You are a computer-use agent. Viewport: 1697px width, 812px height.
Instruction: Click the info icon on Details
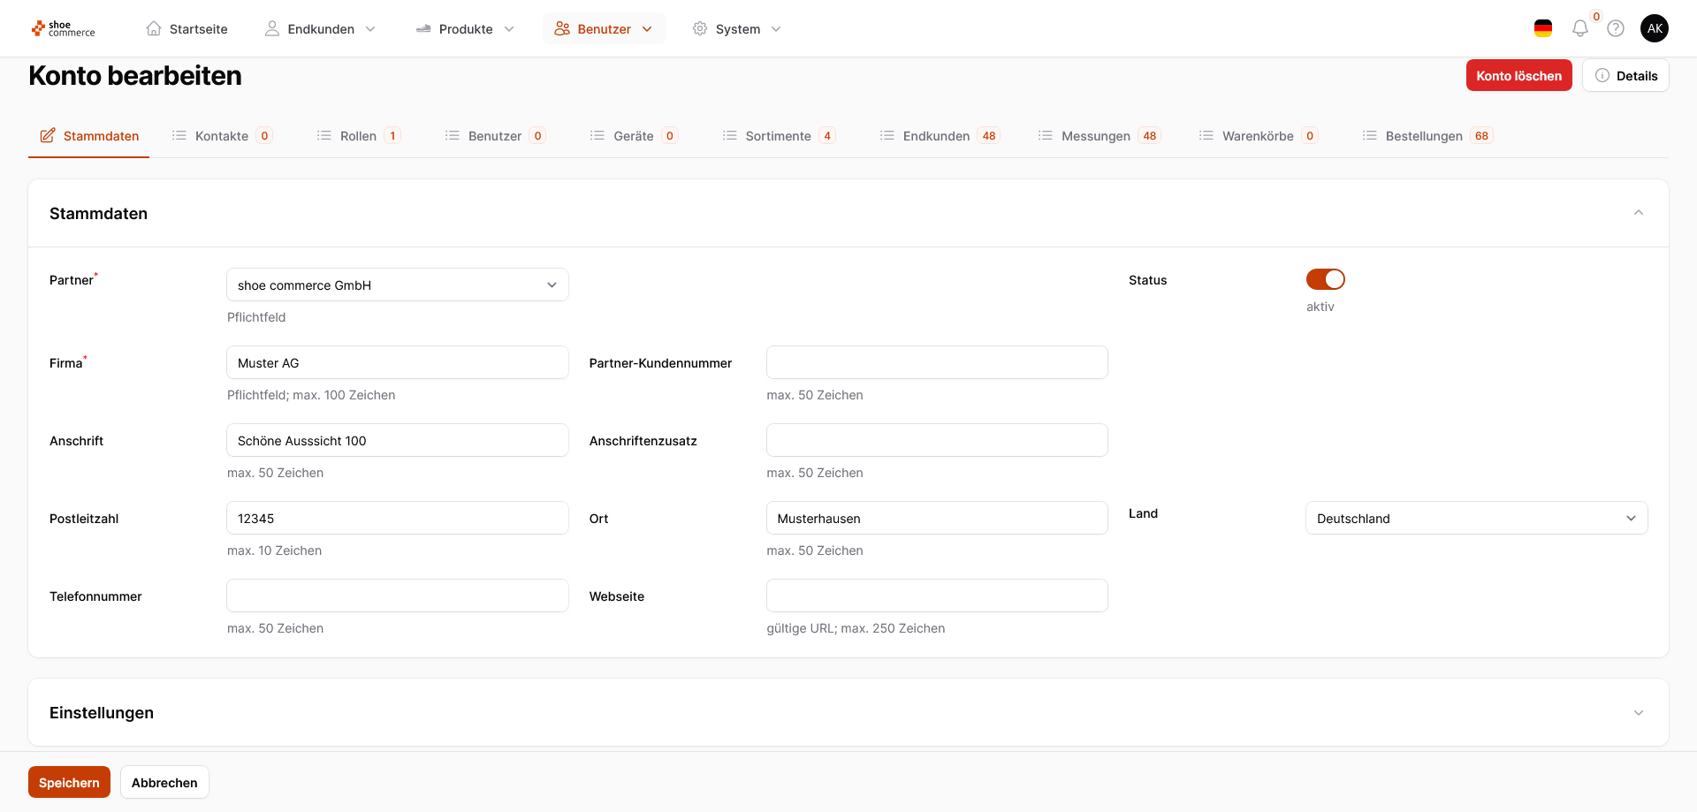(x=1602, y=76)
